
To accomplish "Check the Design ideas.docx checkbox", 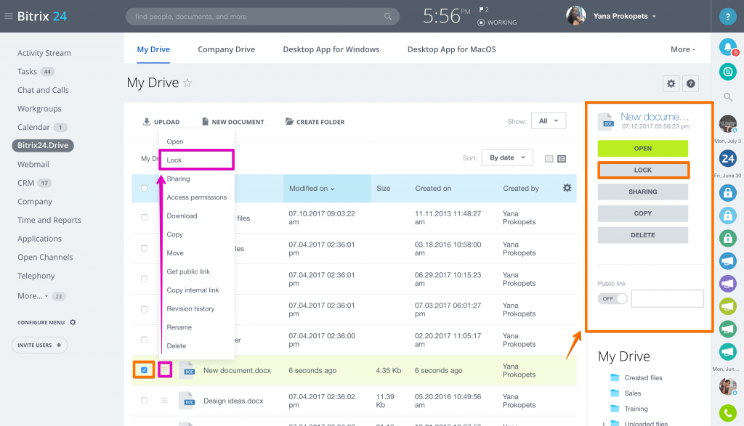I will pos(145,401).
